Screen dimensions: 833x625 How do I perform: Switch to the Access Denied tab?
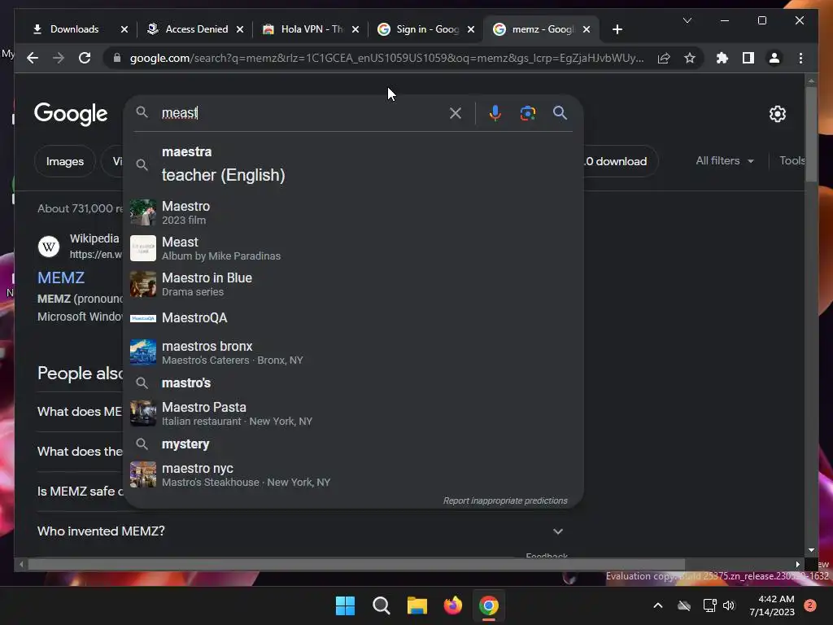click(x=197, y=29)
